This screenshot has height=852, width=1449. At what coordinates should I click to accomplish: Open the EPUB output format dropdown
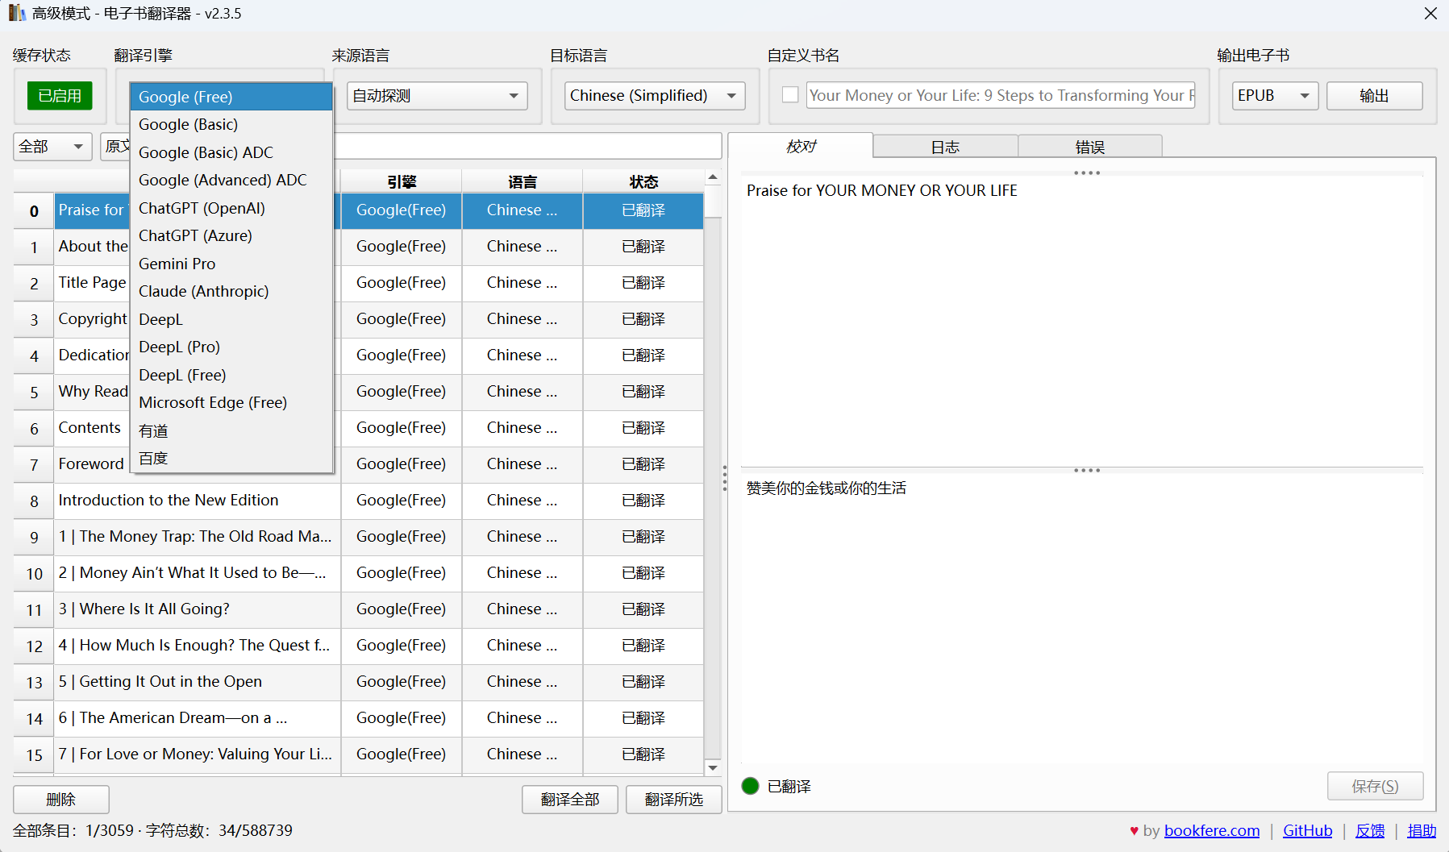tap(1275, 96)
